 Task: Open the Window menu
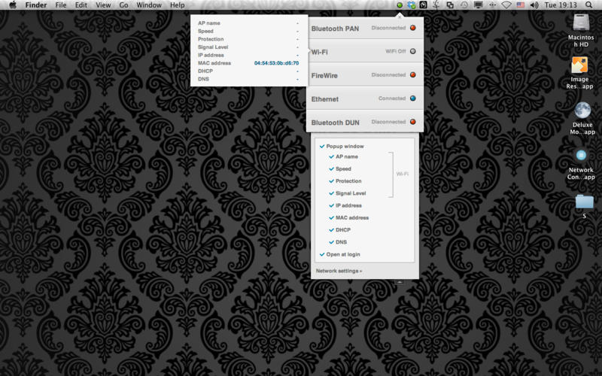[149, 5]
